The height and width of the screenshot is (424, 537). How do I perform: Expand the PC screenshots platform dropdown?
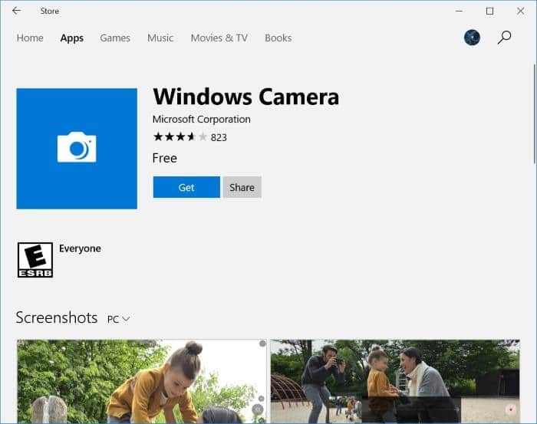coord(118,319)
